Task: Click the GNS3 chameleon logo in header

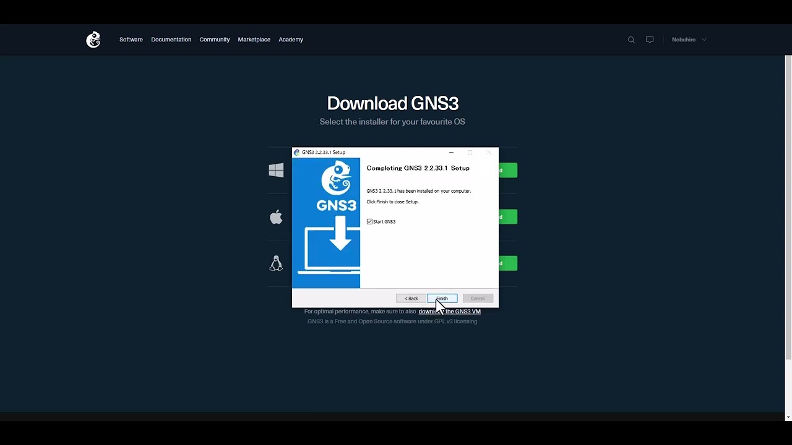Action: [93, 40]
